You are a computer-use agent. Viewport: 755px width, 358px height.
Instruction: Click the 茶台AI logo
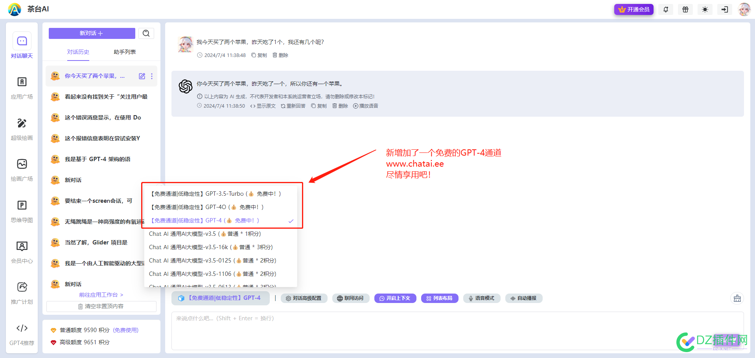15,9
